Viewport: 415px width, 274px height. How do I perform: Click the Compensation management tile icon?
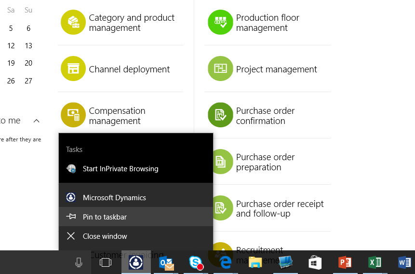[73, 115]
